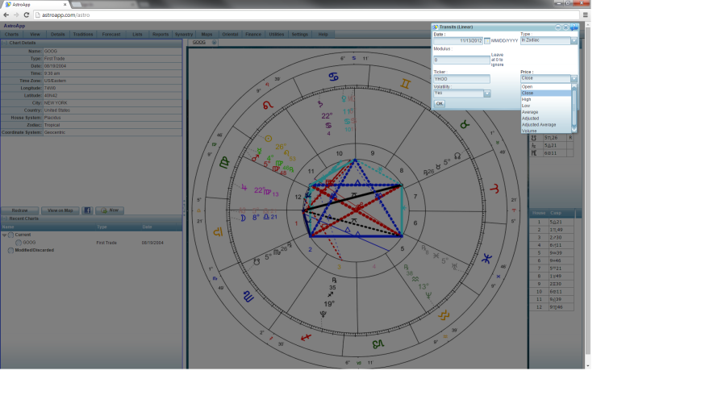Image resolution: width=726 pixels, height=408 pixels.
Task: Close the GOOG chart tab
Action: pyautogui.click(x=214, y=42)
